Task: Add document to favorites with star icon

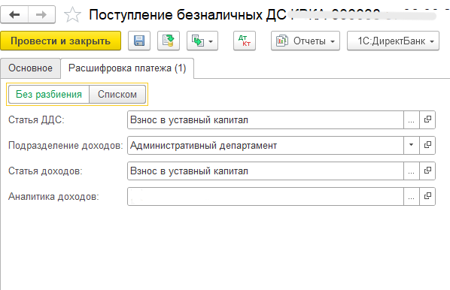Action: point(72,14)
